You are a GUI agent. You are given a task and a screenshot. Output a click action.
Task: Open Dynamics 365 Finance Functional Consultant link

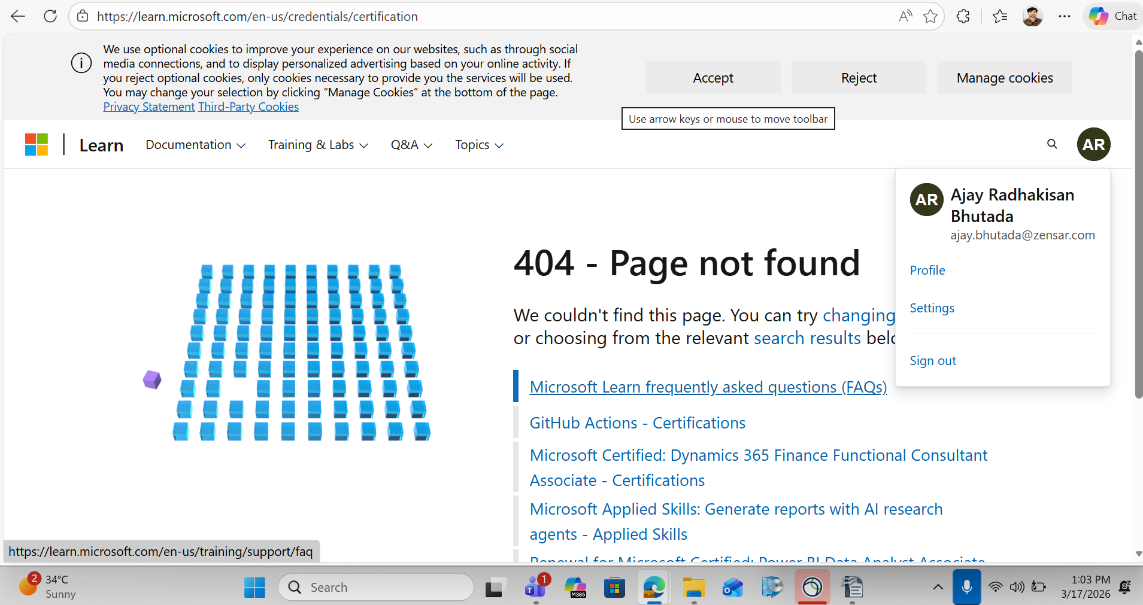point(759,468)
